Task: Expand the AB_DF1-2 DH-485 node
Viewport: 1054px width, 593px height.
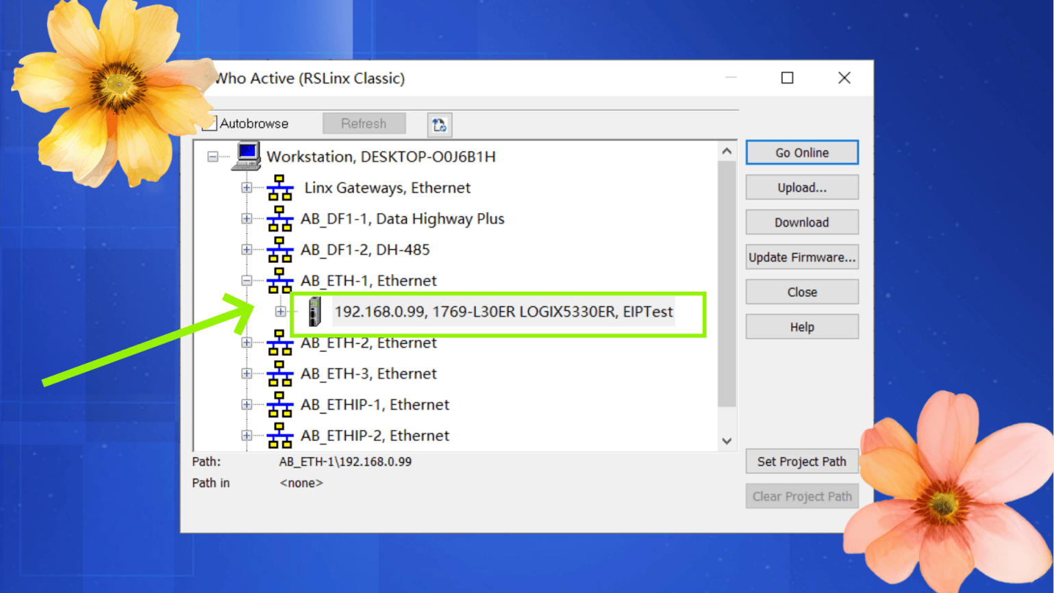Action: [247, 249]
